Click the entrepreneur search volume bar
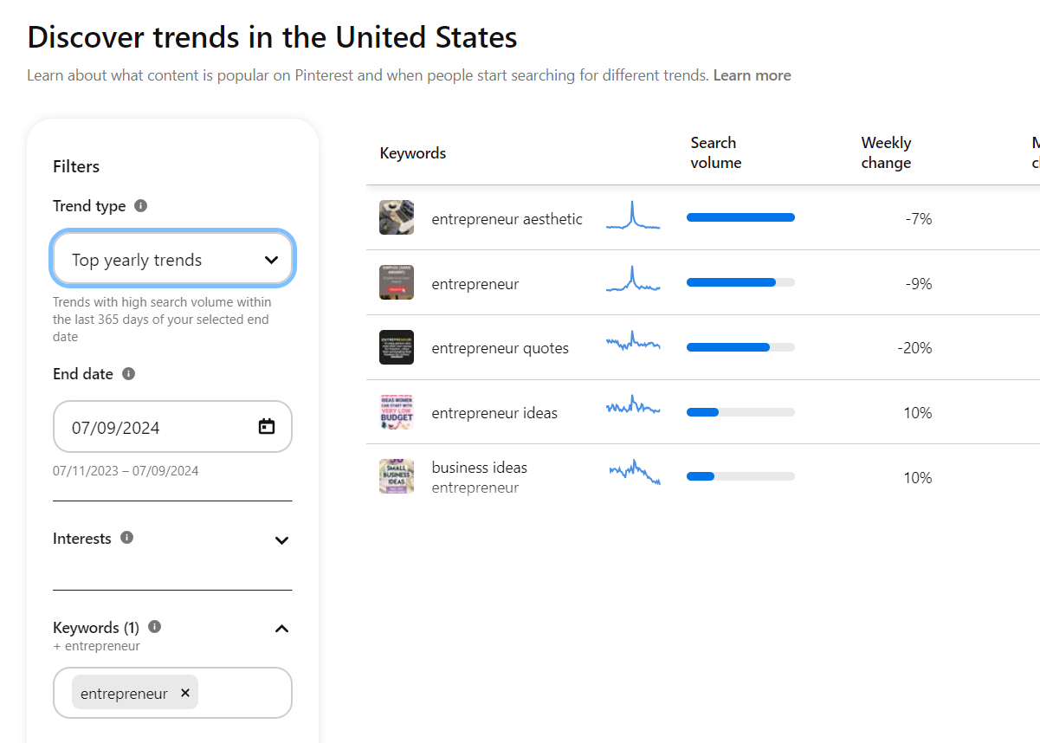This screenshot has height=743, width=1040. pyautogui.click(x=740, y=282)
